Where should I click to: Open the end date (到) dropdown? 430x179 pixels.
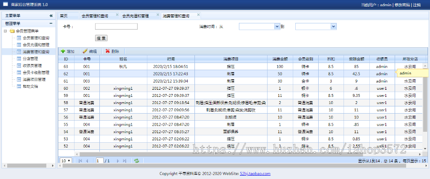333,26
